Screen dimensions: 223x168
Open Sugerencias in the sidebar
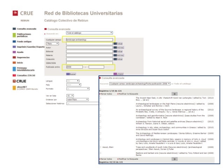tap(23, 58)
